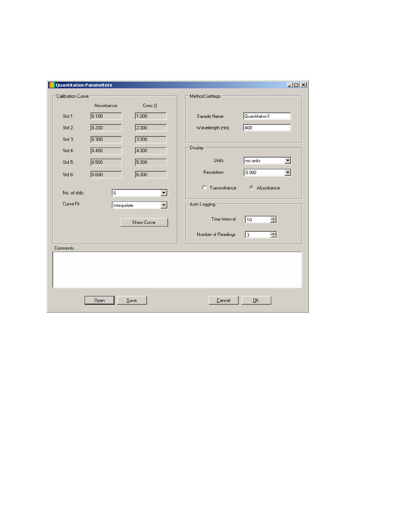Click the Show Curve button

coord(144,222)
